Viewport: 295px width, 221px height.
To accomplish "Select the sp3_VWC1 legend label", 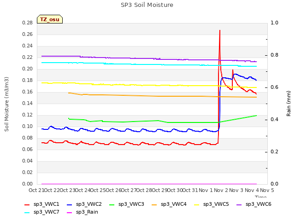I will pyautogui.click(x=46, y=204).
